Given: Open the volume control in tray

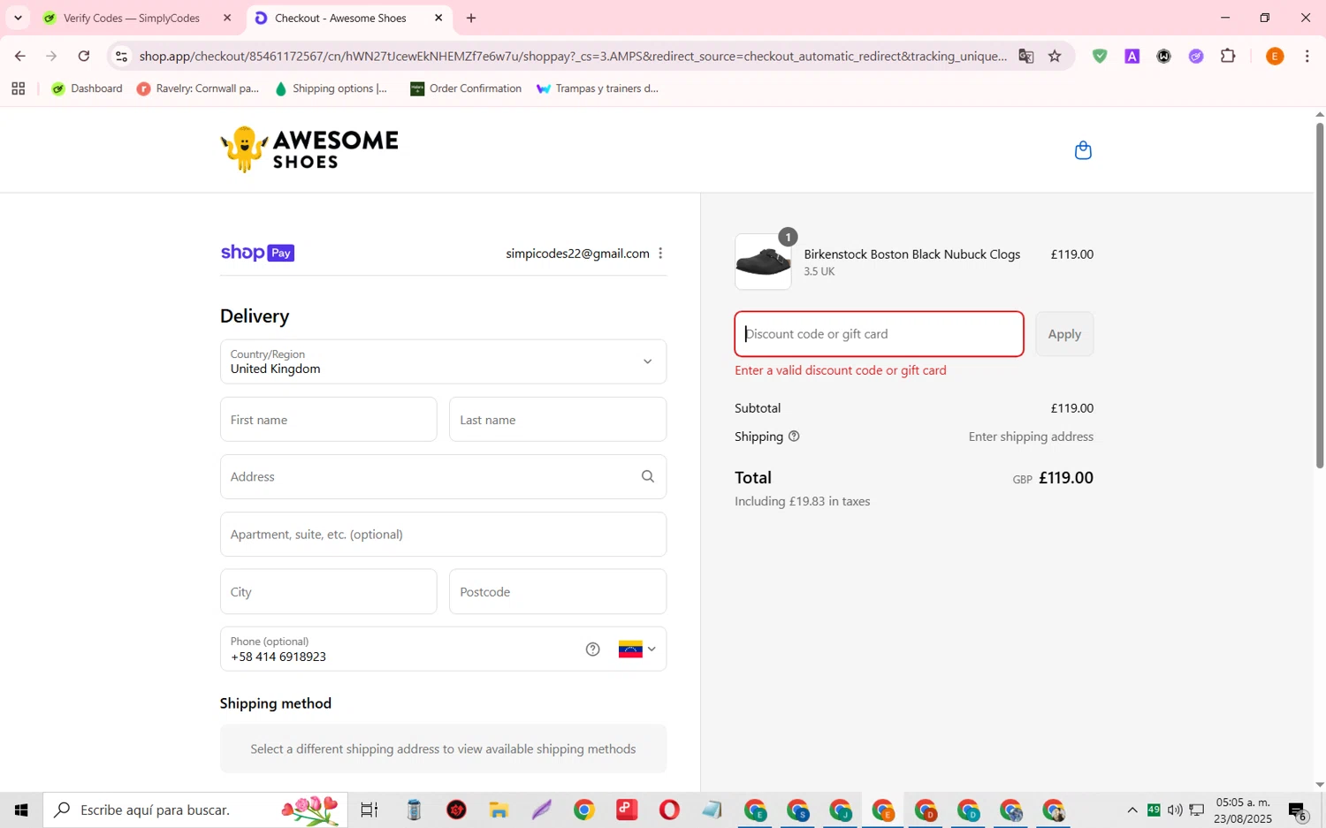Looking at the screenshot, I should click(1175, 809).
